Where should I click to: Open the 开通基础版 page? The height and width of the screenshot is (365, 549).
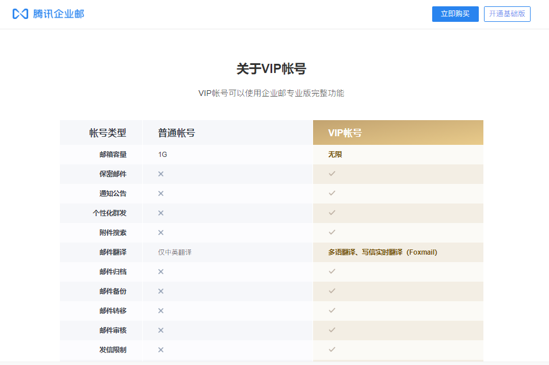coord(507,14)
